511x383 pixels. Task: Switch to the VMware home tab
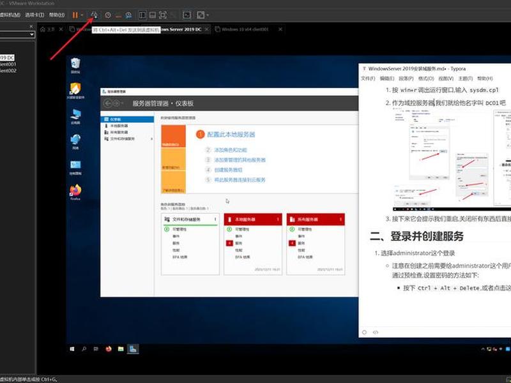click(x=47, y=29)
